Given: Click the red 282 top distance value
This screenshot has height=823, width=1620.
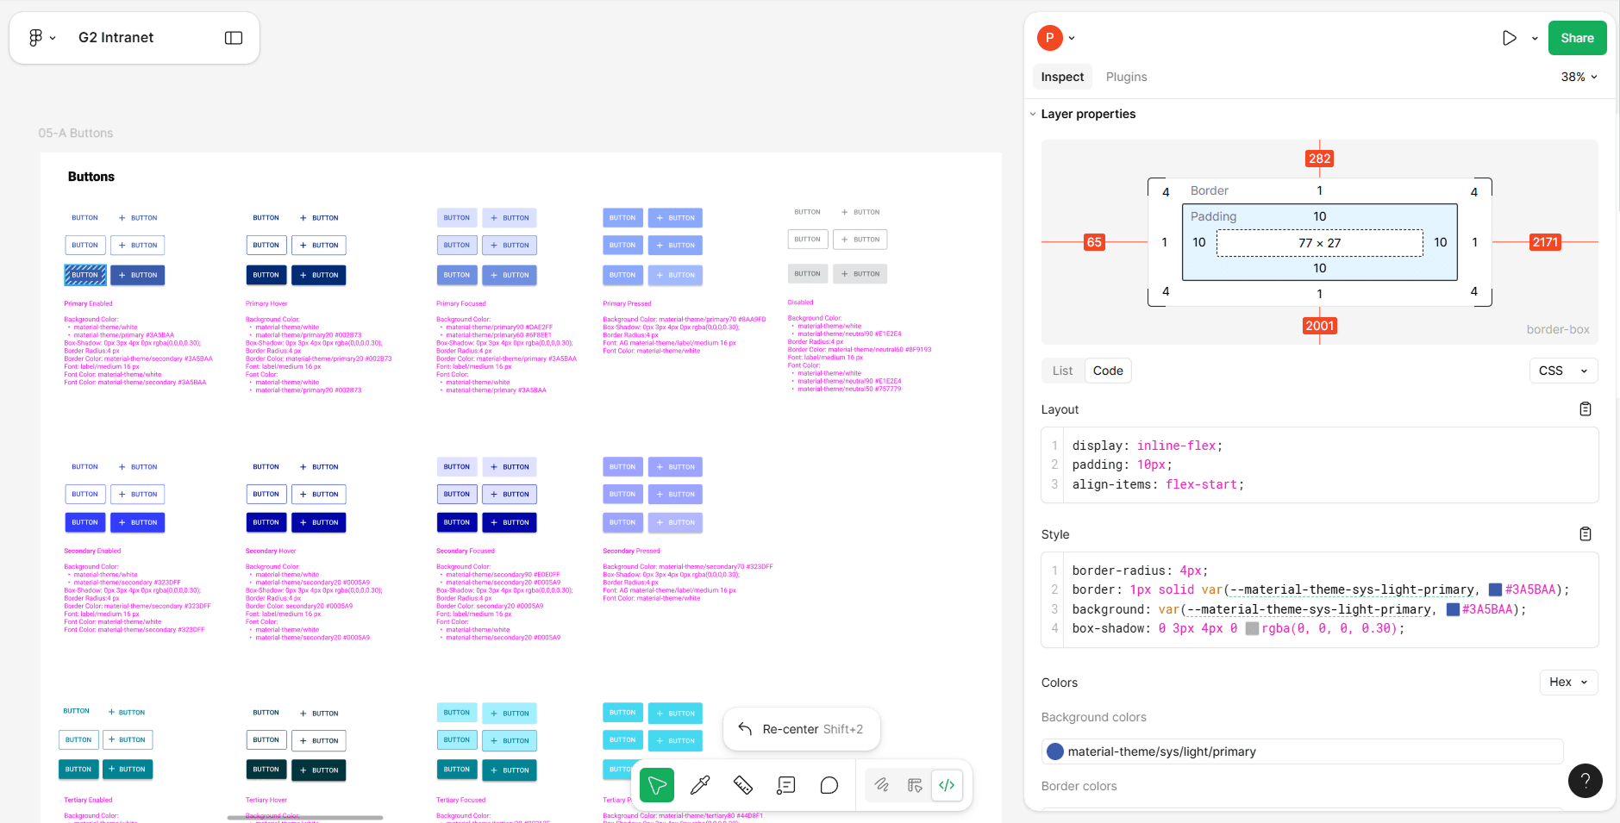Looking at the screenshot, I should [x=1319, y=159].
